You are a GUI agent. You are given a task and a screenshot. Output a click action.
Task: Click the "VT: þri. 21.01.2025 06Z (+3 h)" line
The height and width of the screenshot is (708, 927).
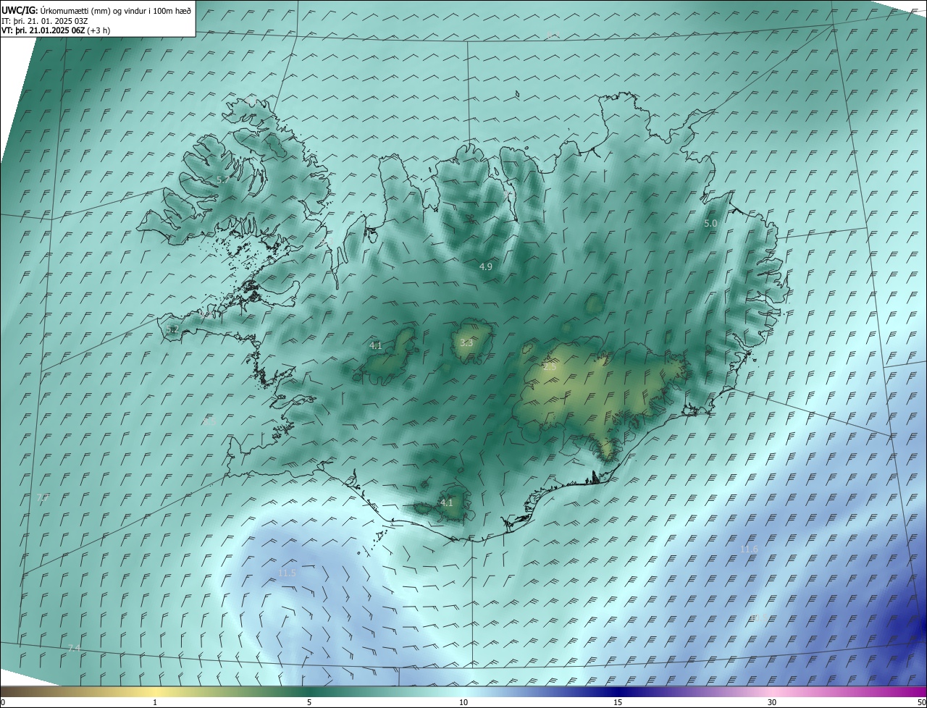coord(55,30)
